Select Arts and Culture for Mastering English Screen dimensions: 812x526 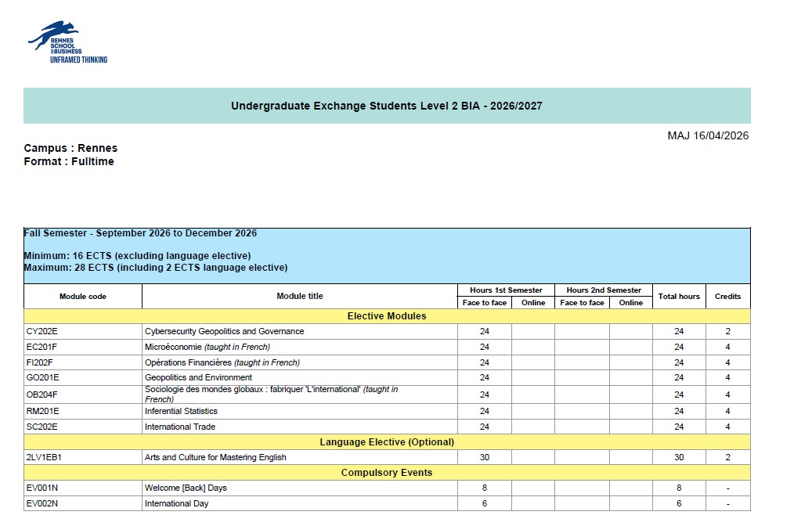215,457
